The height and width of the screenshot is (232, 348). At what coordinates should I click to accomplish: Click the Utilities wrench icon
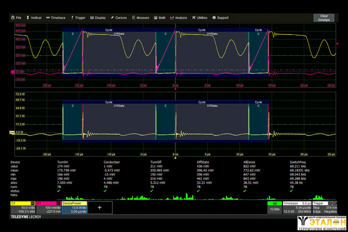pyautogui.click(x=194, y=18)
